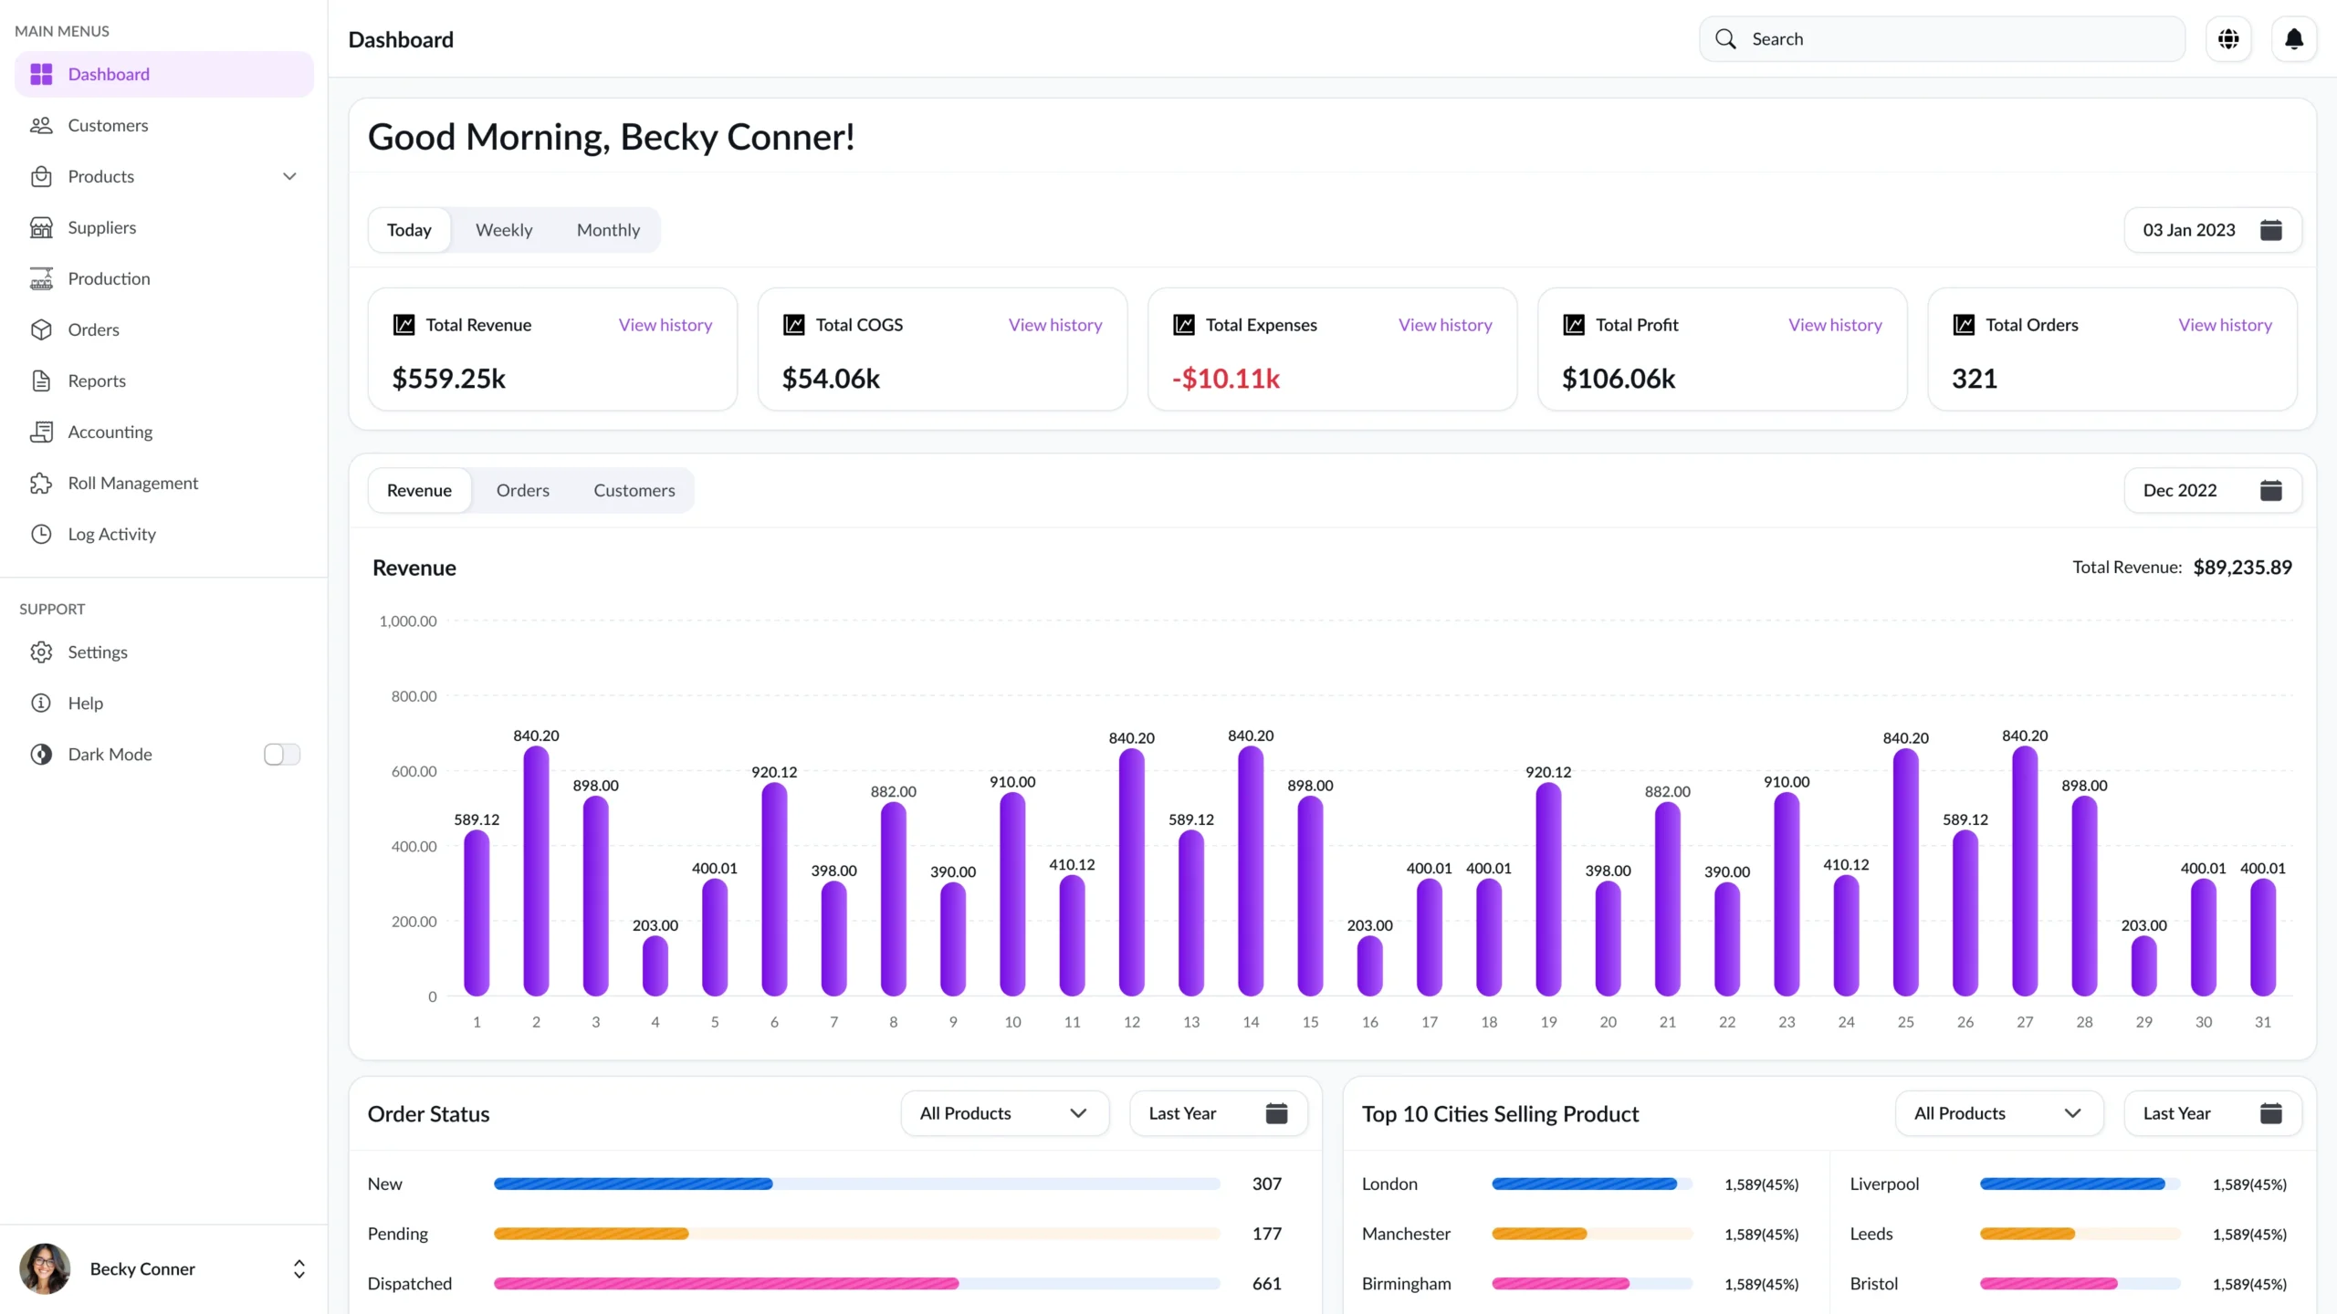Toggle the Dark Mode switch
The image size is (2337, 1314).
coord(281,754)
